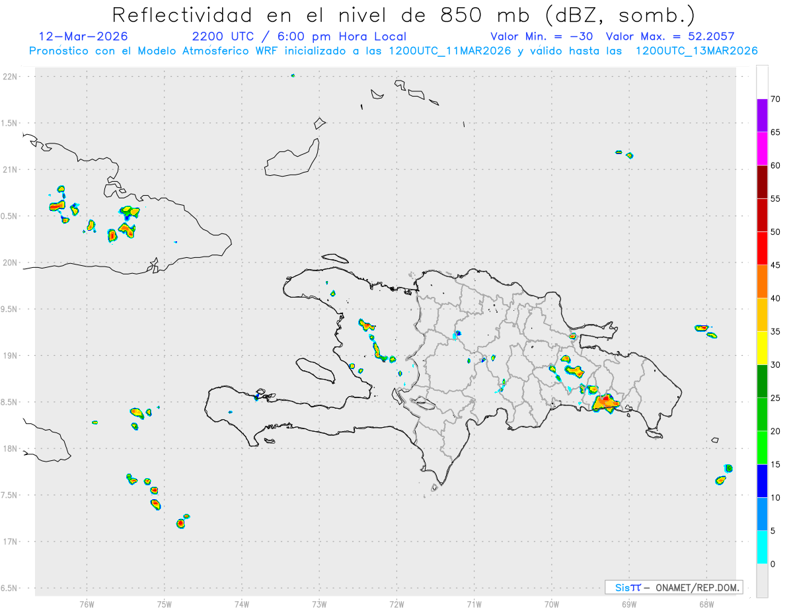Click the dark green 25–30 dBZ swatch
This screenshot has width=793, height=613.
coord(762,381)
